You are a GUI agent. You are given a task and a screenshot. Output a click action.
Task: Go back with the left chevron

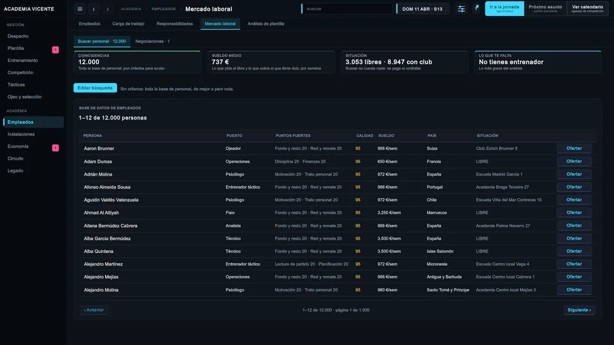tap(93, 9)
